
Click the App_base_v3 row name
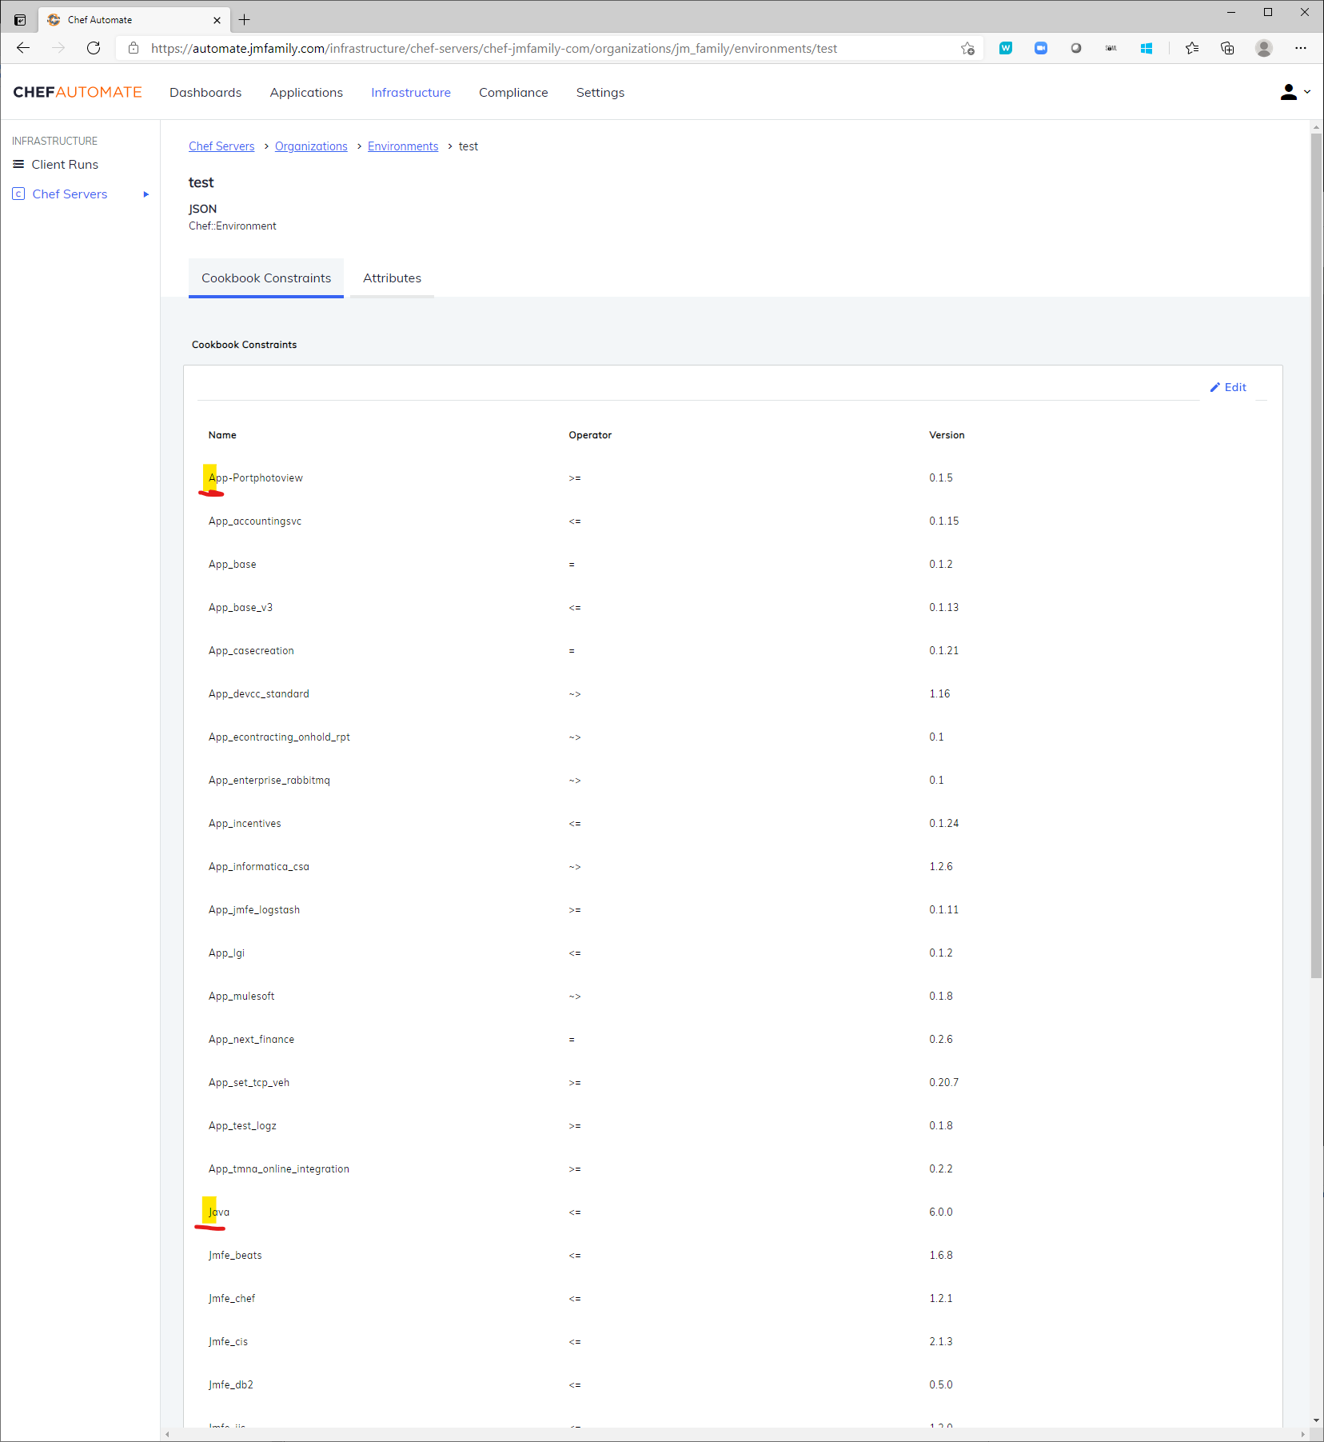pyautogui.click(x=241, y=607)
